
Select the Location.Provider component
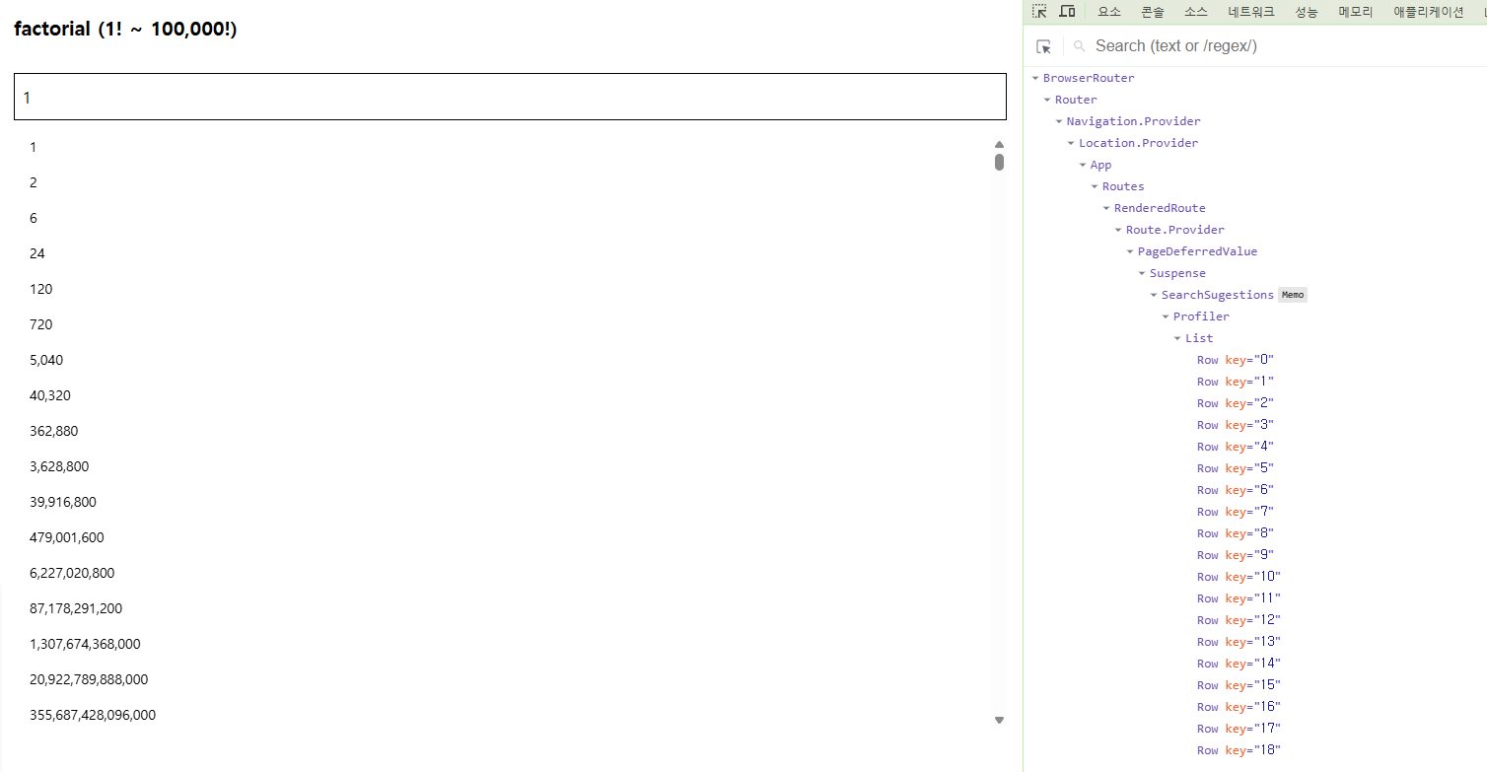(1139, 143)
